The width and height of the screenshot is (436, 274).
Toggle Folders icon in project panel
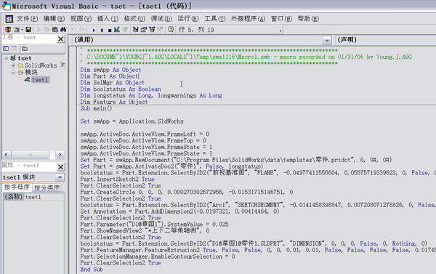pos(25,49)
